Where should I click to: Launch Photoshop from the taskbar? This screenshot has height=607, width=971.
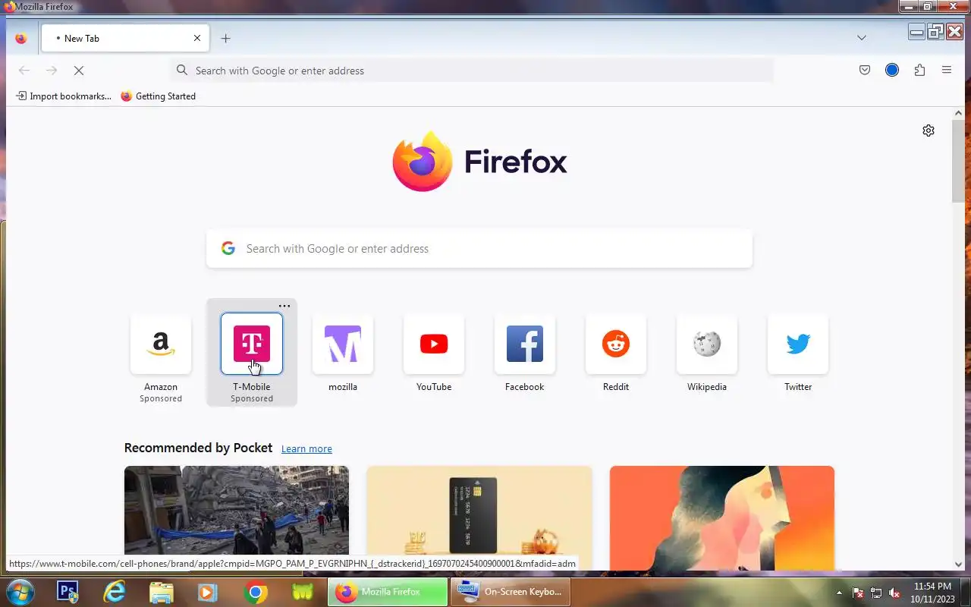click(x=68, y=592)
